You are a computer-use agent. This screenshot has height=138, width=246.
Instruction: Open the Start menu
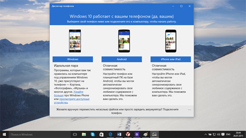[4, 134]
